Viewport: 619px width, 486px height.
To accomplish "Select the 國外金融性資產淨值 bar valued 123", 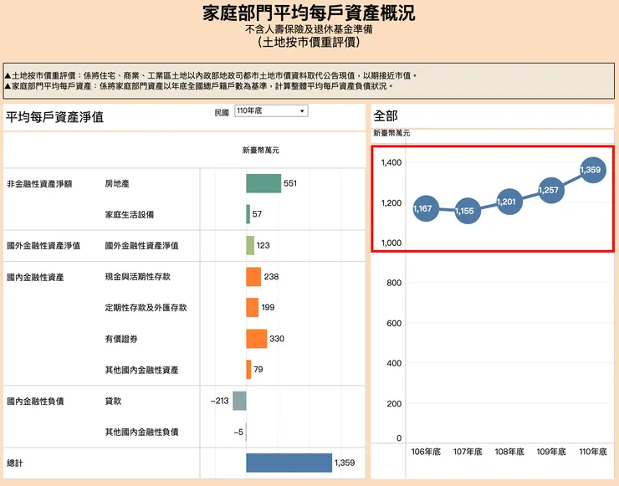I will (x=250, y=245).
